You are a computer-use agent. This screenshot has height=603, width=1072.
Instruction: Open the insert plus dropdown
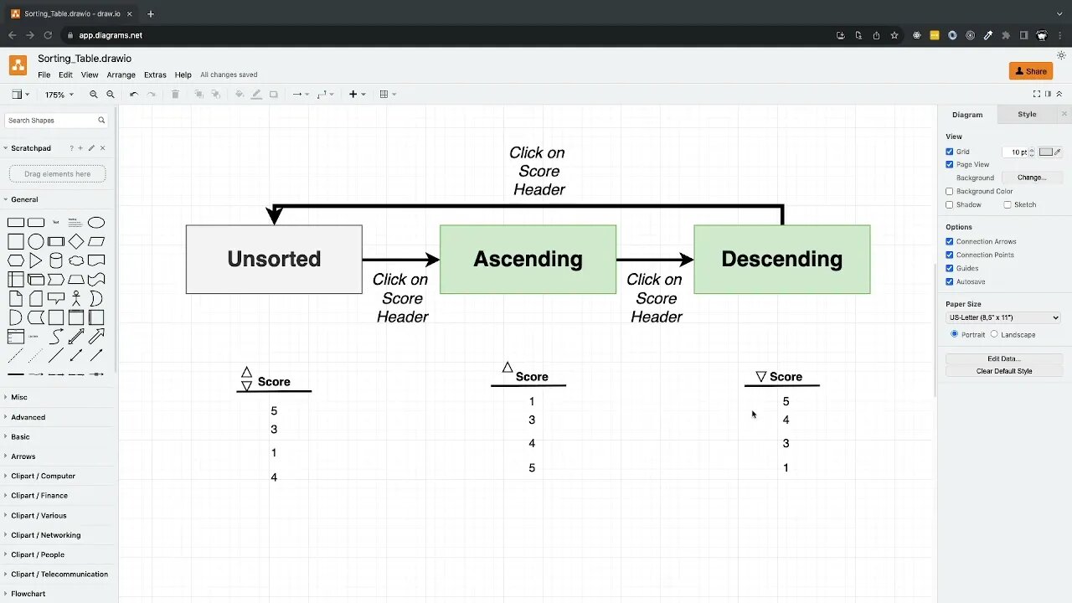click(357, 95)
